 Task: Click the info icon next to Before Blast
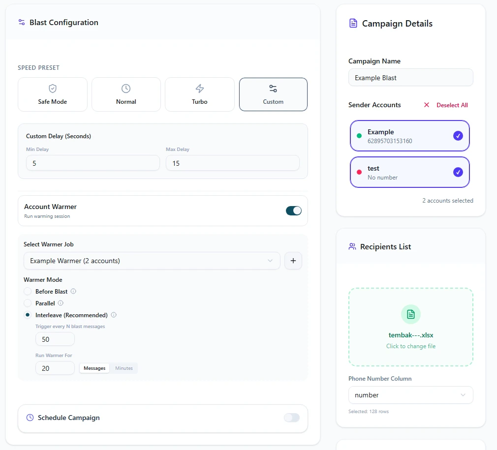click(x=73, y=291)
